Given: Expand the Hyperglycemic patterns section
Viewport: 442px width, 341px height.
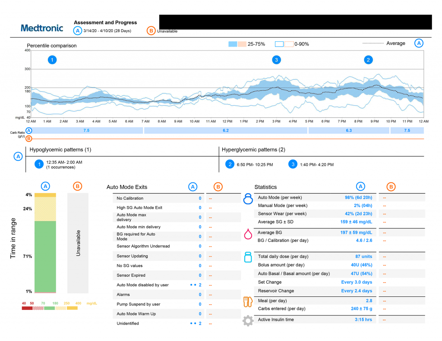Looking at the screenshot, I should pos(253,150).
